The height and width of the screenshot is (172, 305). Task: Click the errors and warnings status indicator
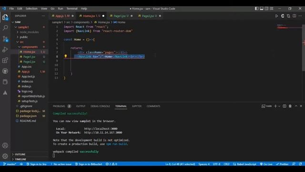(111, 164)
